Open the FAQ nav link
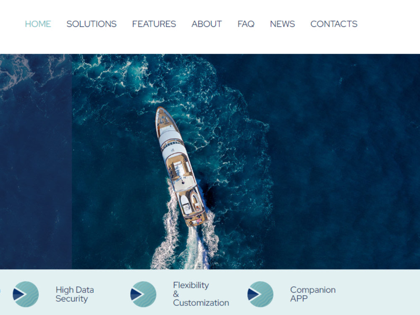This screenshot has width=420, height=315. 246,24
